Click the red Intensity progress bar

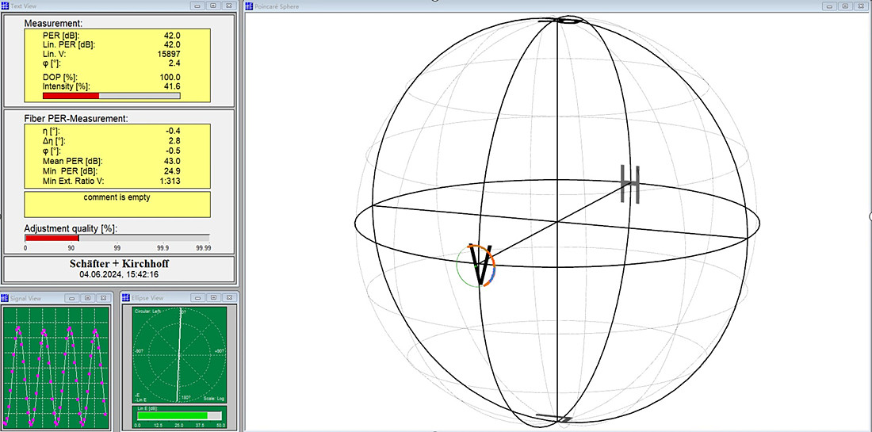(111, 96)
